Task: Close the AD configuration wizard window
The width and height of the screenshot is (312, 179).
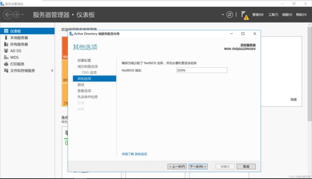Action: coord(255,34)
